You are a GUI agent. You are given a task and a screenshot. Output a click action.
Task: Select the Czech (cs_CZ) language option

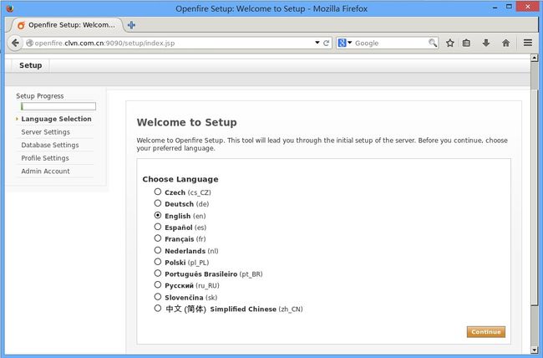(158, 192)
